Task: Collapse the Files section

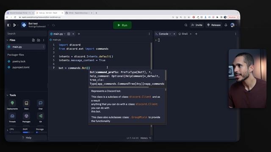Action: coord(8,40)
